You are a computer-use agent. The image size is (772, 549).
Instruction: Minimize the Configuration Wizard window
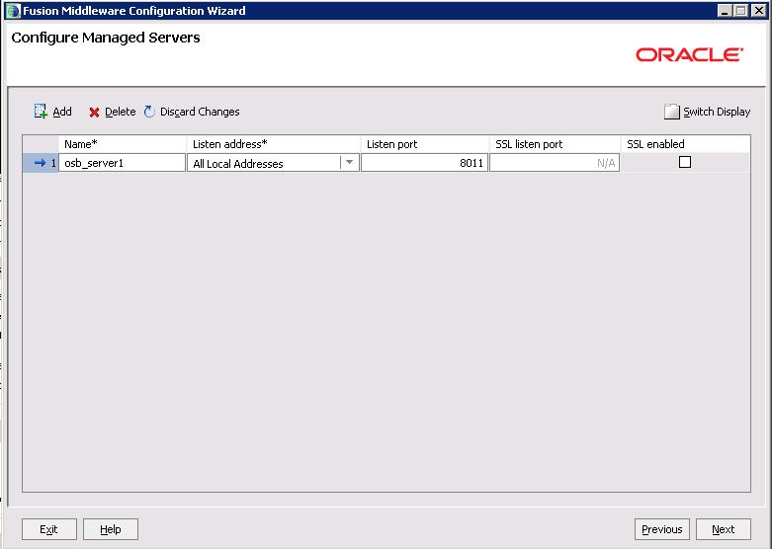[724, 10]
